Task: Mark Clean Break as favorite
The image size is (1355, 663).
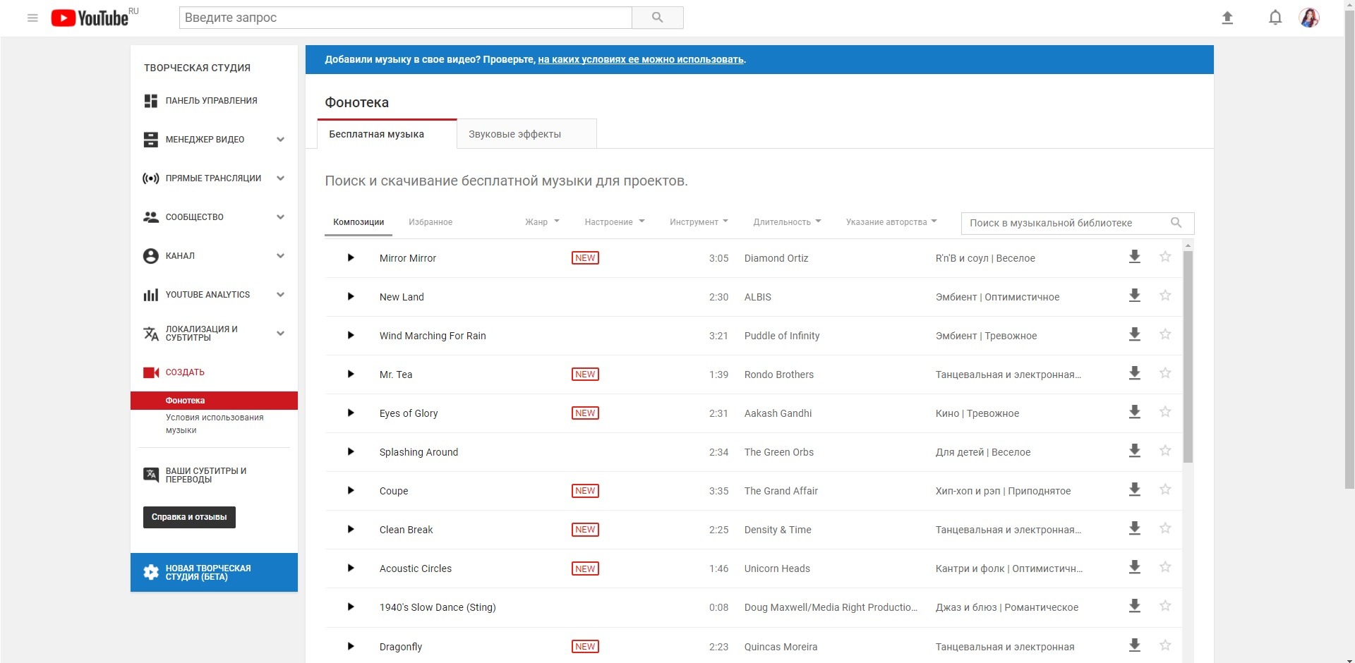Action: pos(1165,528)
